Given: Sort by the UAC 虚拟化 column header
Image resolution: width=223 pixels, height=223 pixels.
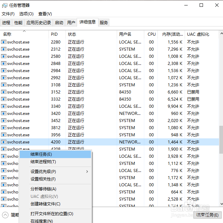Looking at the screenshot, I should [202, 34].
